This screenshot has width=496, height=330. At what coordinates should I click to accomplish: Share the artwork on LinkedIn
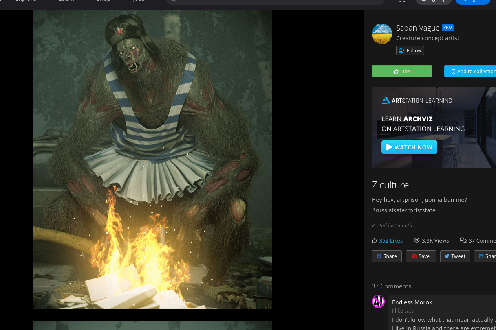[x=485, y=256]
